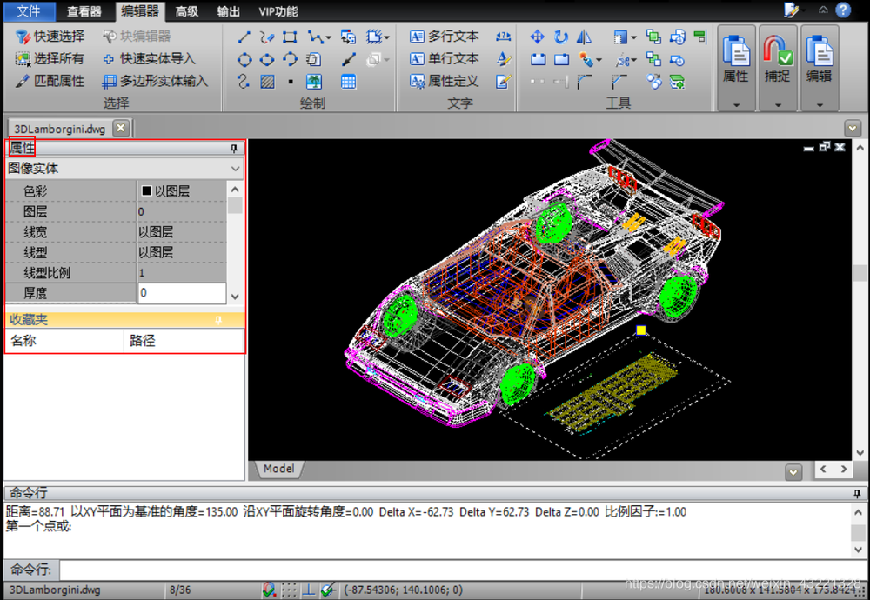Click the Move tool icon

(x=537, y=37)
